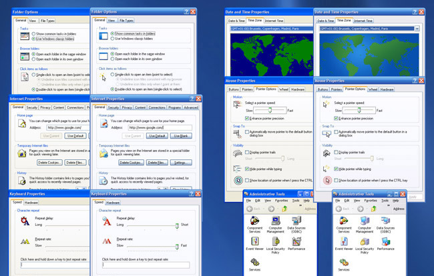Select Data Sources (ODBC) icon in rightmost Administrative Tools
Viewport: 434px width, 276px height.
point(385,225)
